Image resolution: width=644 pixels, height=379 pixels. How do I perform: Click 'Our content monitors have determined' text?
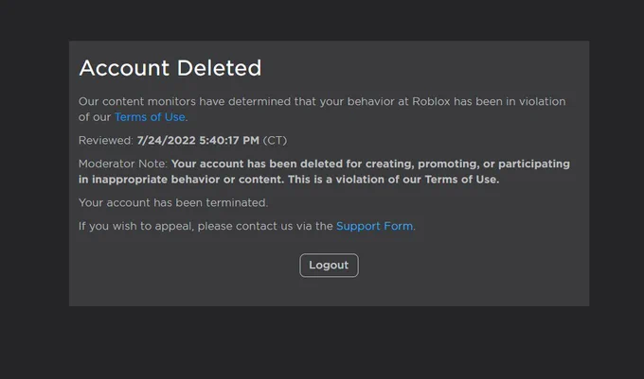click(185, 102)
